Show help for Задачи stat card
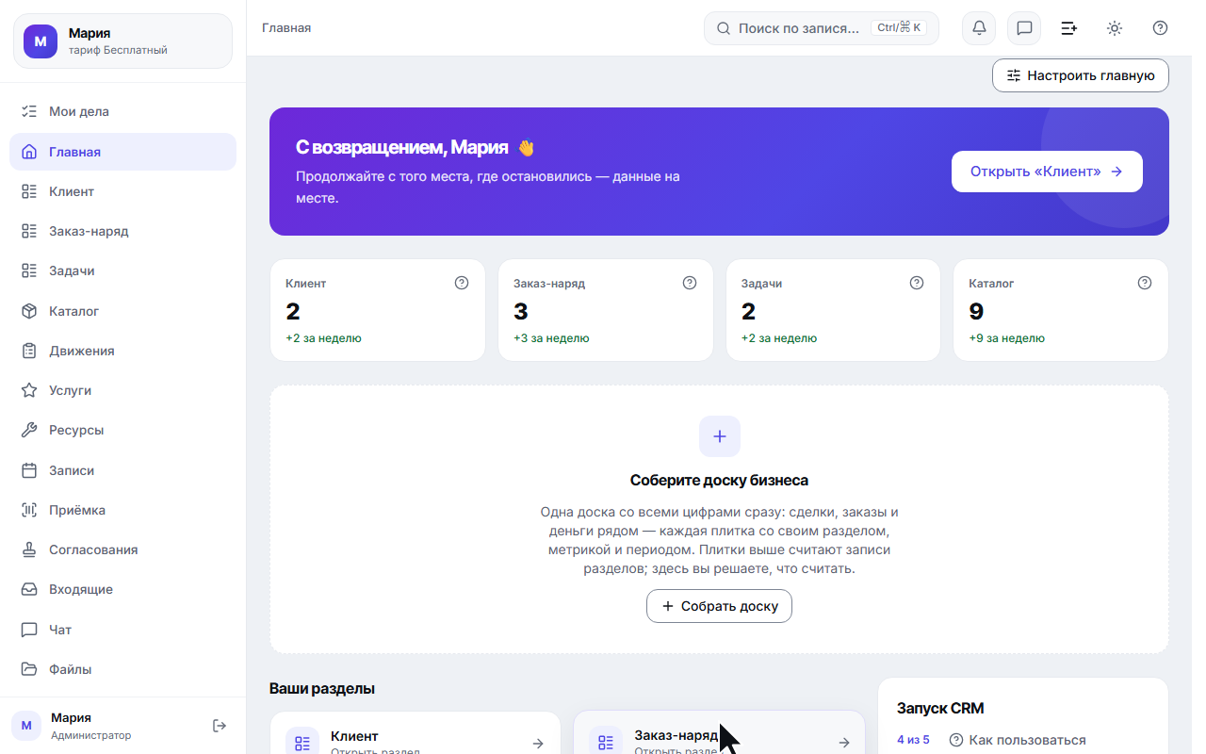 pos(917,283)
